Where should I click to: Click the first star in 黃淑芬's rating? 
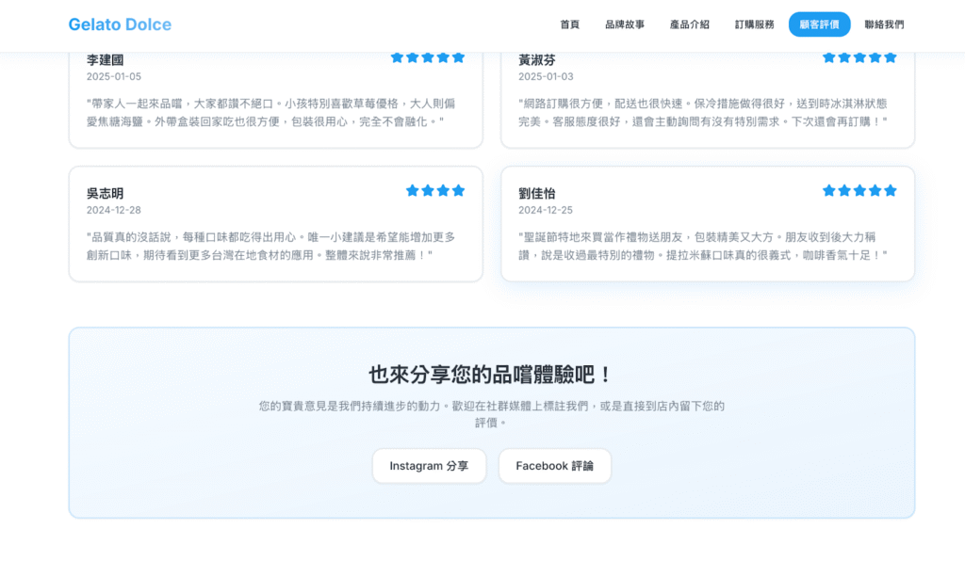tap(829, 57)
